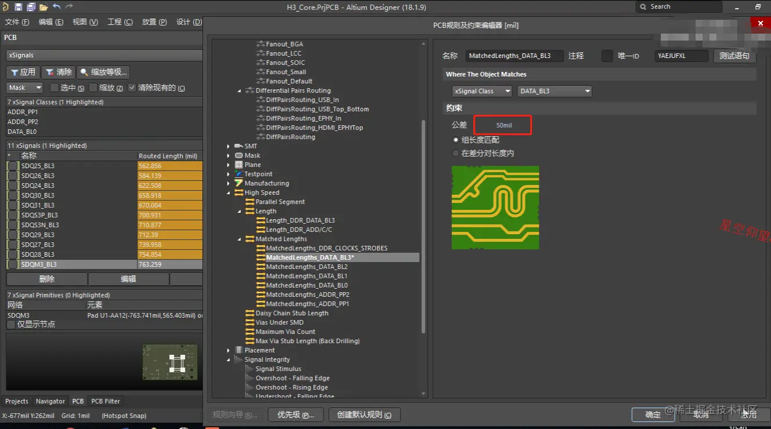
Task: Click the Undo arrow icon
Action: pos(56,7)
